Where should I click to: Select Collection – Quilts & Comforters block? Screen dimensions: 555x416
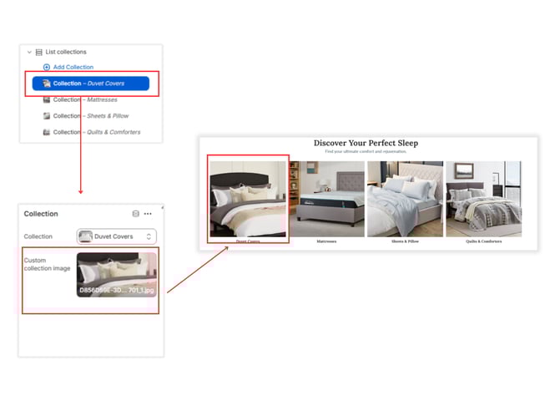tap(97, 132)
